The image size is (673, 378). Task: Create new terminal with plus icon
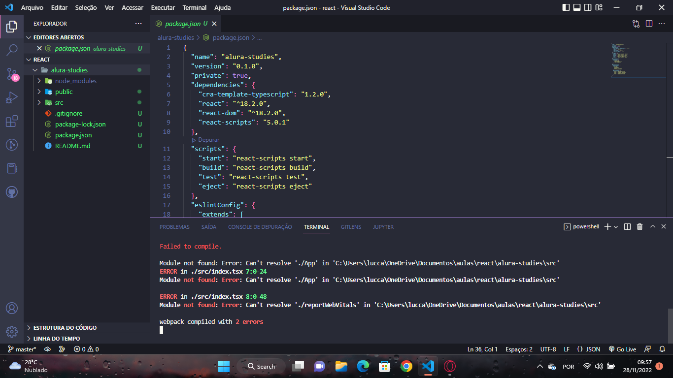pos(607,227)
